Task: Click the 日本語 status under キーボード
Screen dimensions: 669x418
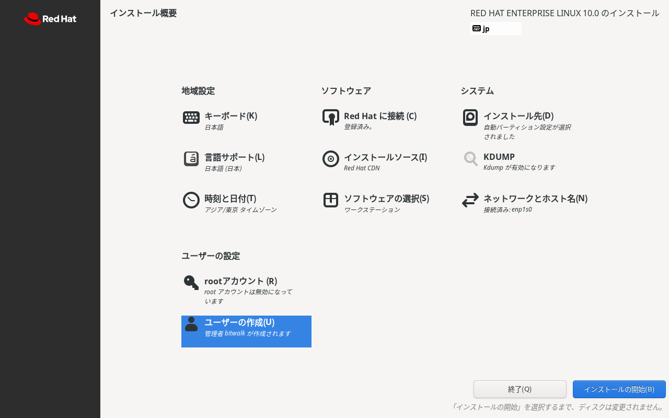Action: point(214,127)
